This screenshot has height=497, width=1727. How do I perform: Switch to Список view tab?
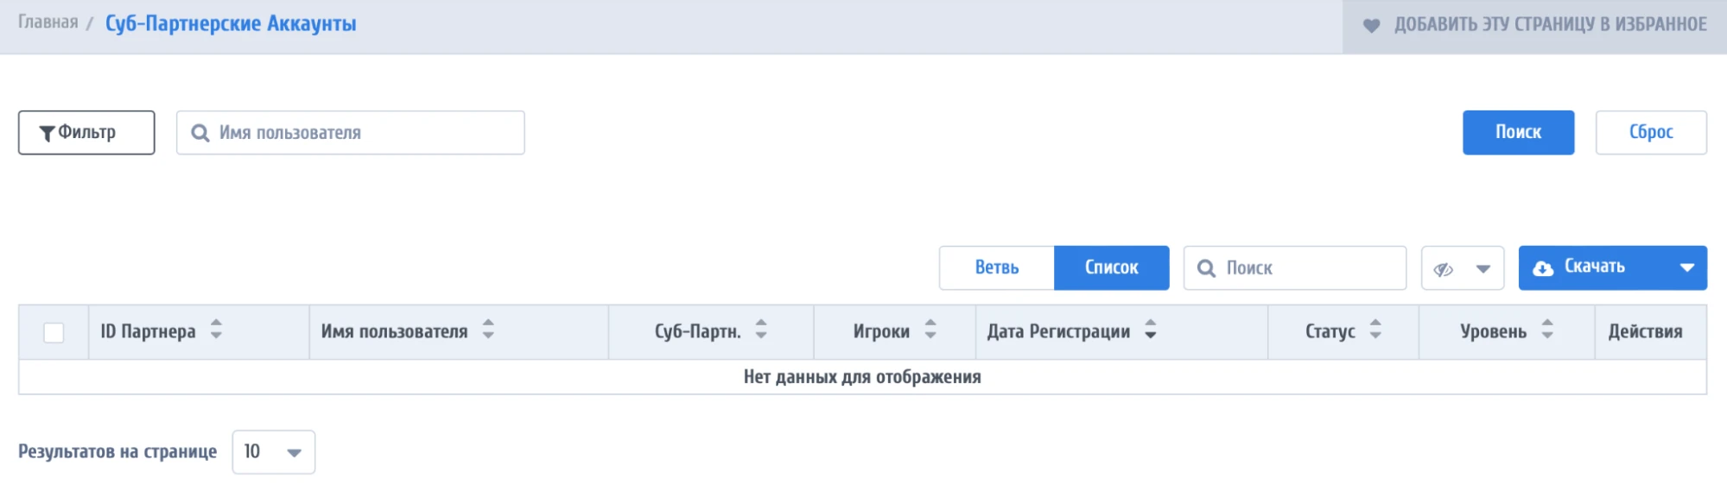(x=1112, y=267)
